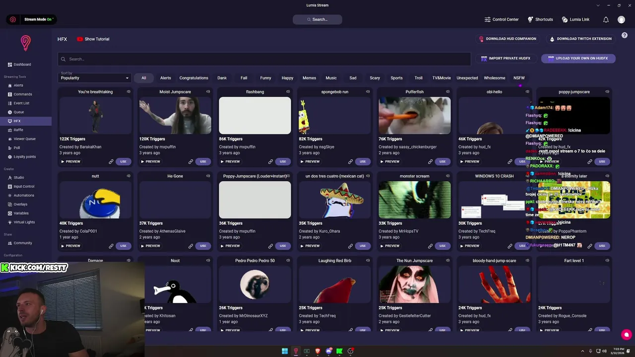Preview un dos tres cuatro effect
Viewport: 635px width, 357px height.
310,246
